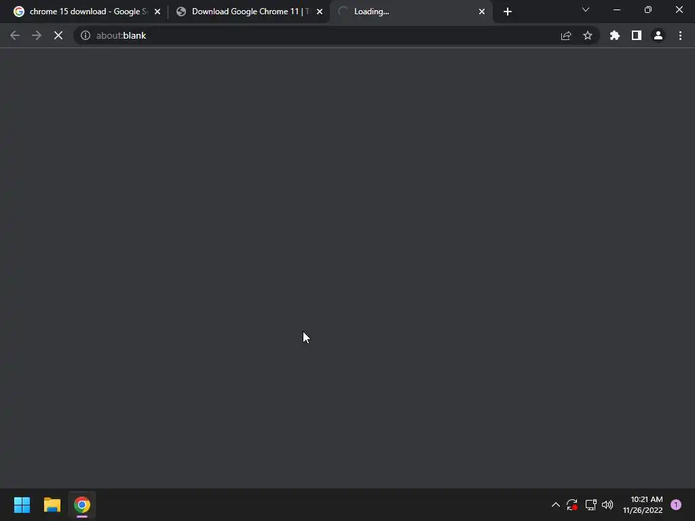Open the Extensions puzzle icon

pos(614,35)
